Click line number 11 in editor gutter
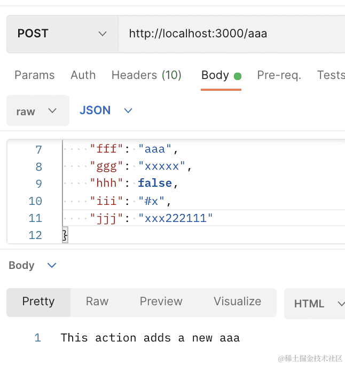 click(35, 218)
